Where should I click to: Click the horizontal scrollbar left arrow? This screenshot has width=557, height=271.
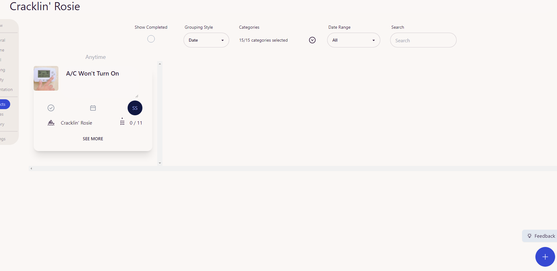tap(31, 168)
